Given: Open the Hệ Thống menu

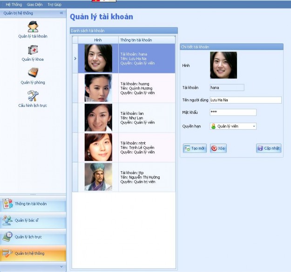Looking at the screenshot, I should [x=14, y=4].
